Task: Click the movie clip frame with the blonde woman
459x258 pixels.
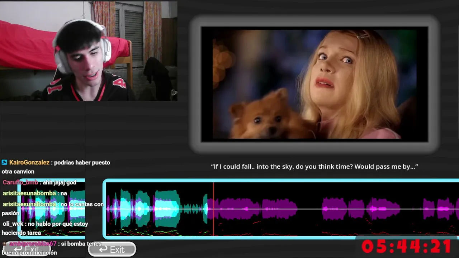Action: [x=314, y=84]
